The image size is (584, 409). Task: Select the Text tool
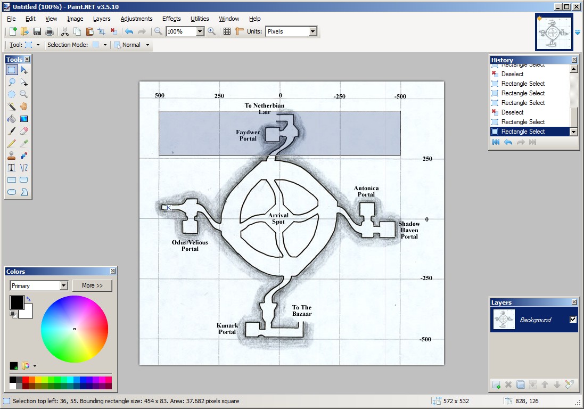click(x=12, y=168)
